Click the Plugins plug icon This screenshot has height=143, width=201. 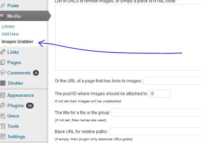coord(2,105)
